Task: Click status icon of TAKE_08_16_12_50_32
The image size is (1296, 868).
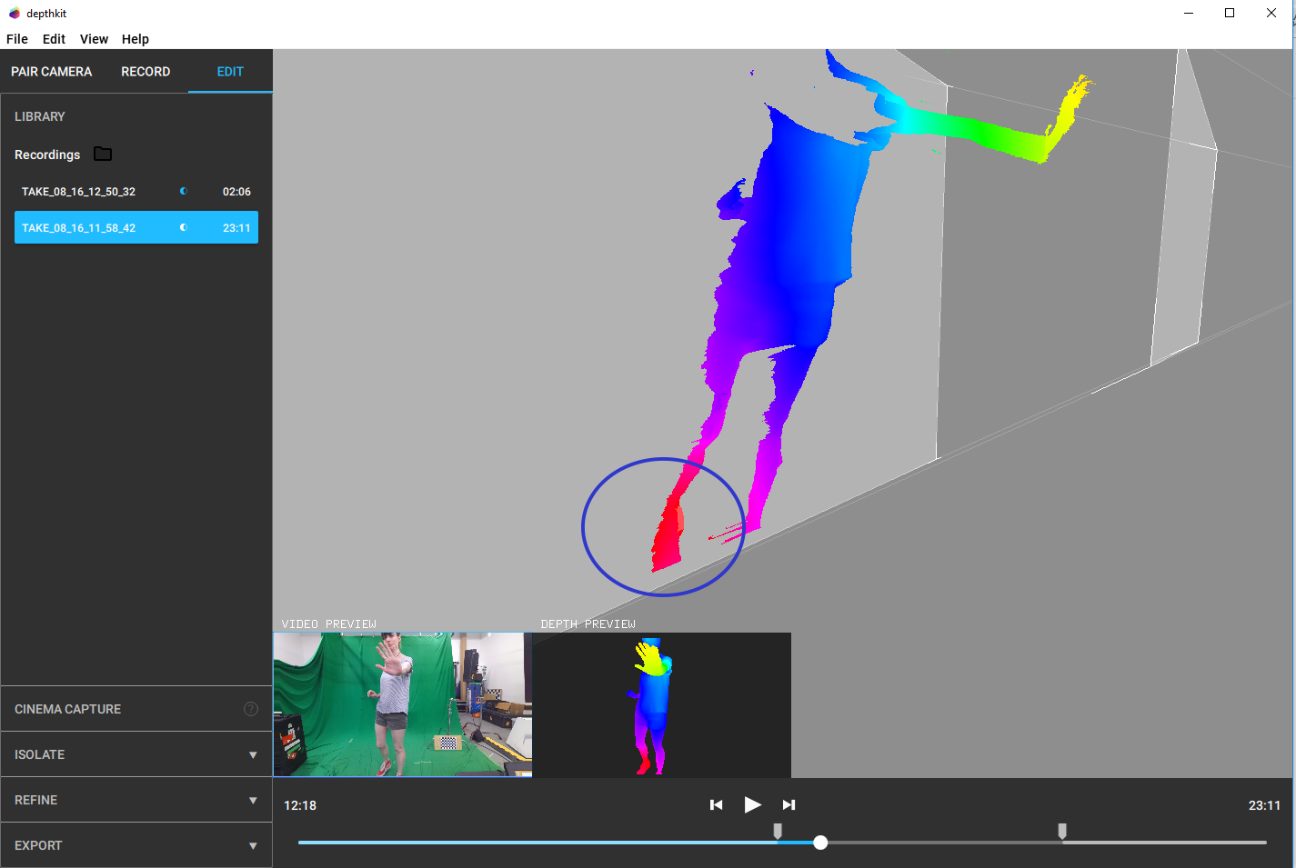Action: click(184, 192)
